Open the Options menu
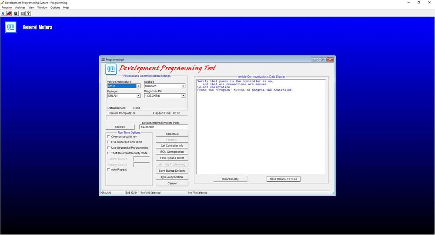 tap(55, 7)
